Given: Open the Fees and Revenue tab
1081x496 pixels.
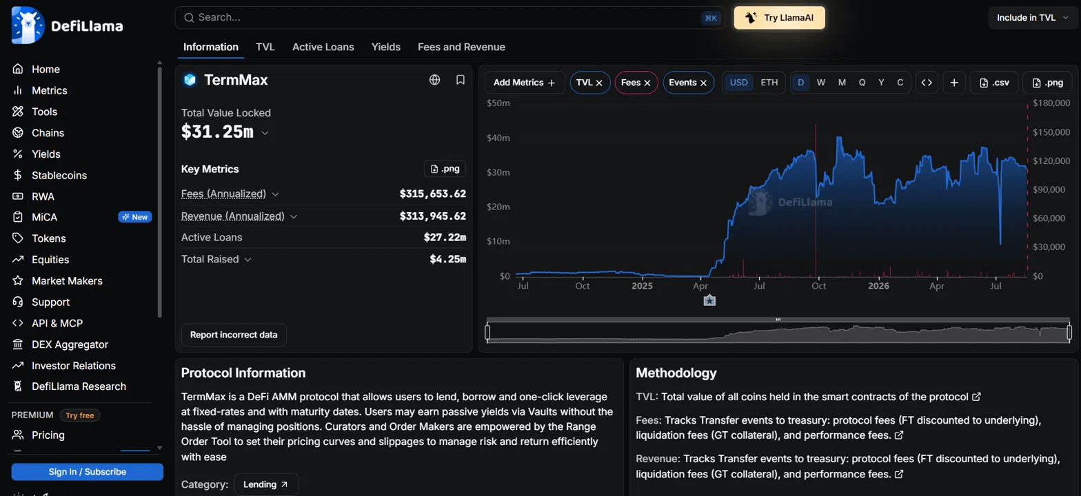Looking at the screenshot, I should point(461,47).
